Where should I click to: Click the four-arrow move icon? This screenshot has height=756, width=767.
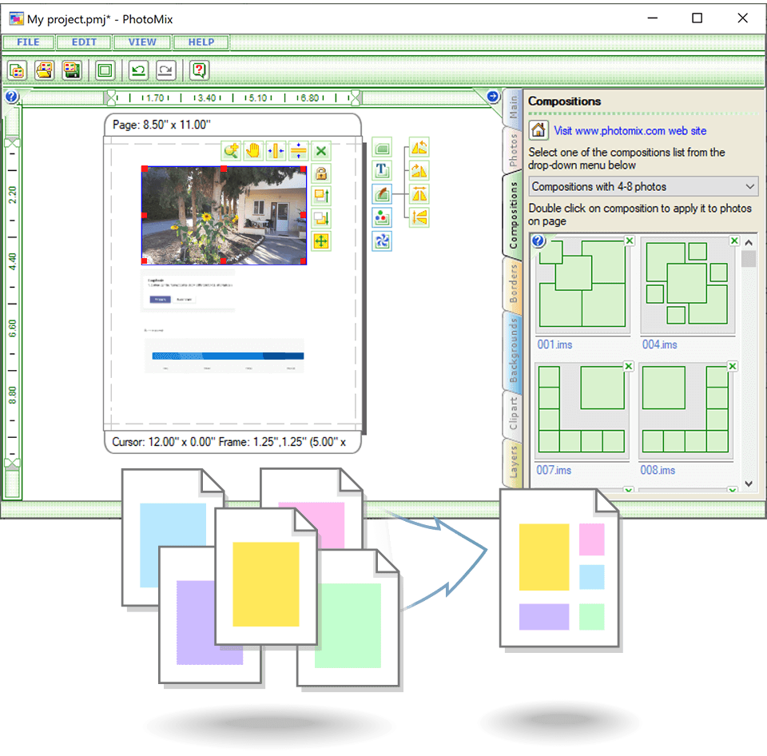[321, 241]
